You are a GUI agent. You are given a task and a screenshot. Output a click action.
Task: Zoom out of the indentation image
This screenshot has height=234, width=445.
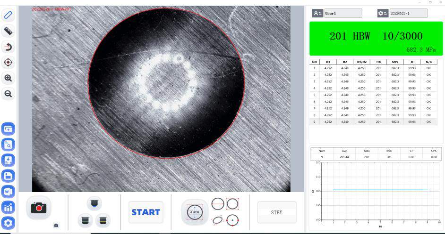click(8, 94)
